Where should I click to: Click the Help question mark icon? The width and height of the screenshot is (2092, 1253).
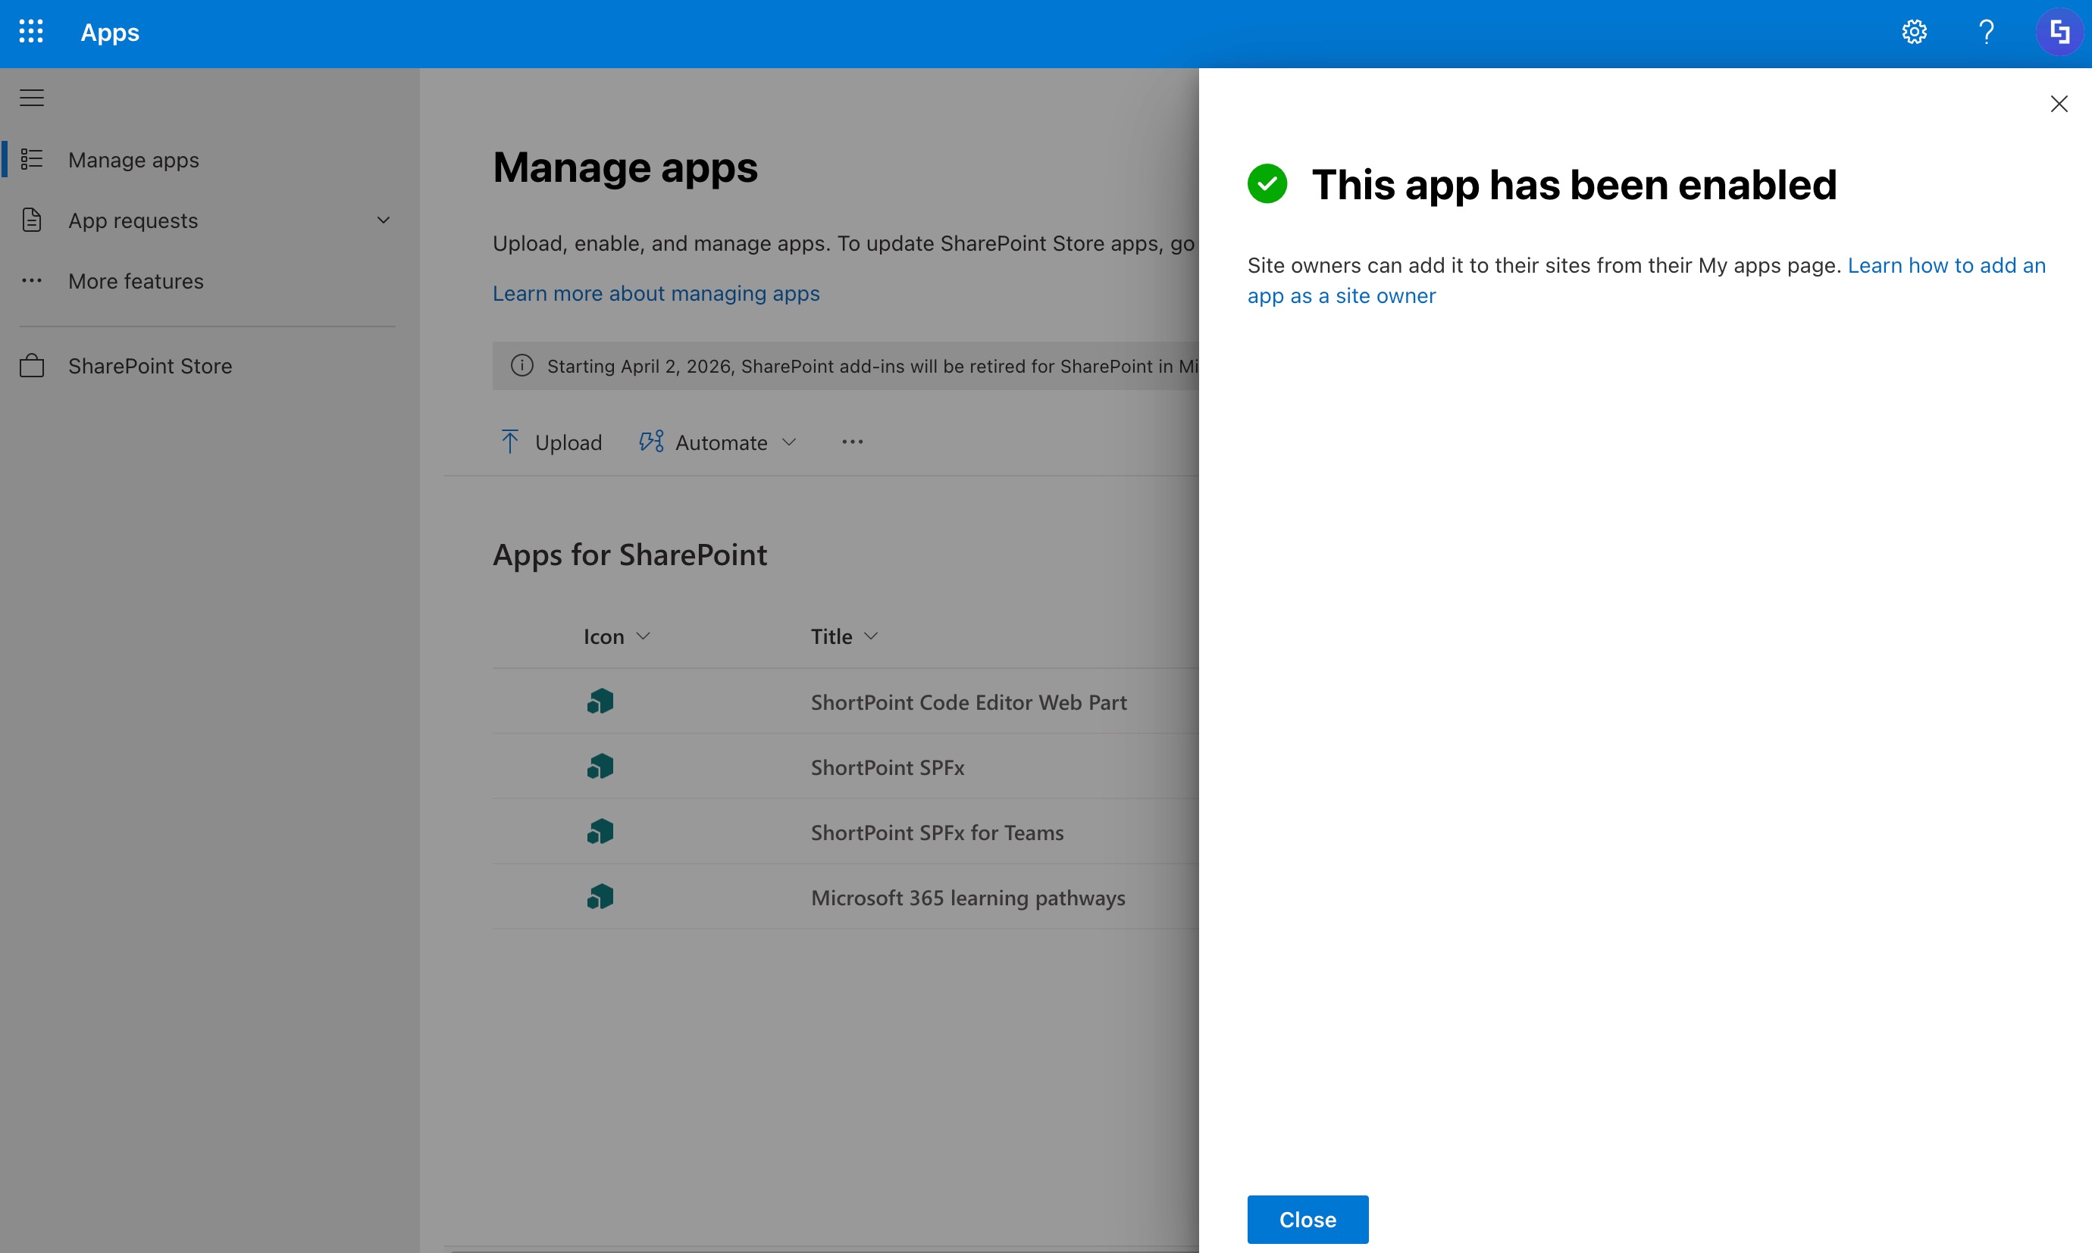coord(1987,32)
